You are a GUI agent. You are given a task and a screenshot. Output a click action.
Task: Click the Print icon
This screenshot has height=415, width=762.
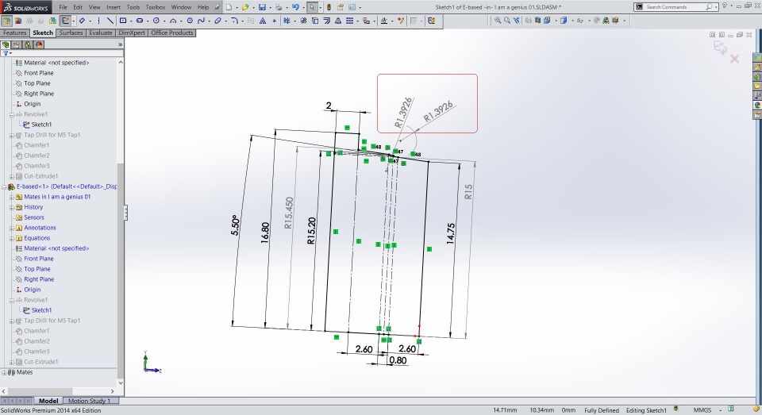click(x=279, y=7)
